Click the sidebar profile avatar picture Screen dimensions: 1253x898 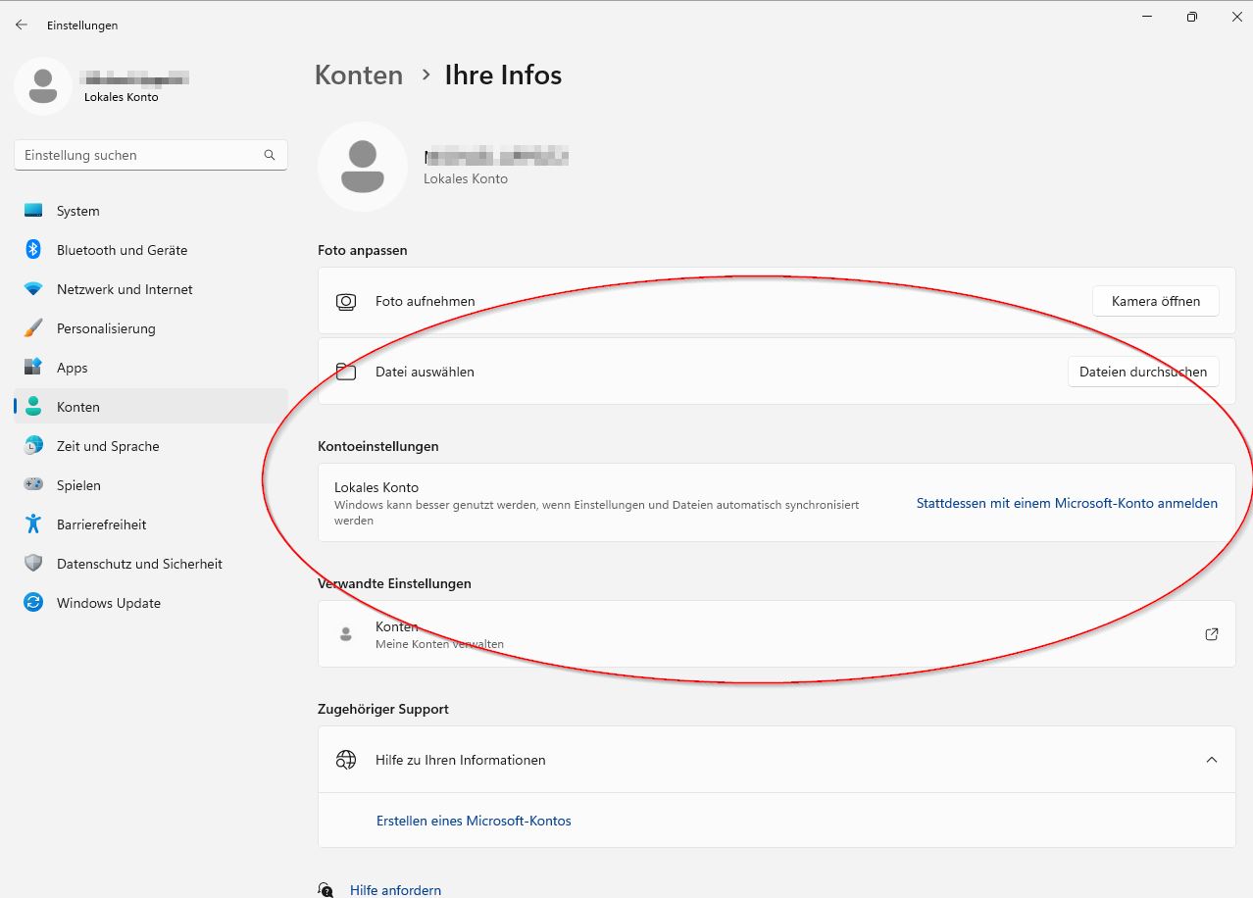coord(42,85)
